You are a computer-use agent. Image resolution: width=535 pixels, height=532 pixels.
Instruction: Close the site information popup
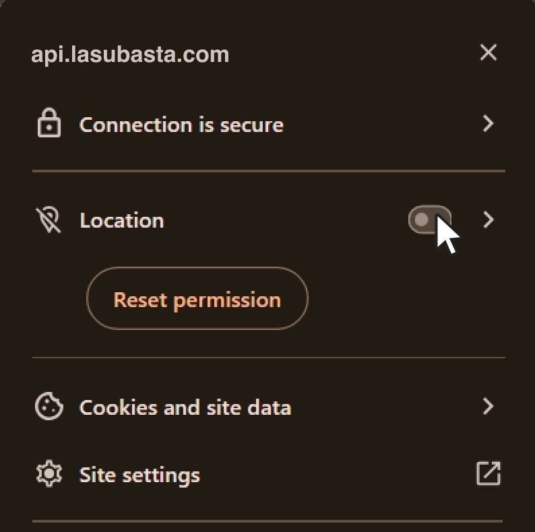point(488,53)
